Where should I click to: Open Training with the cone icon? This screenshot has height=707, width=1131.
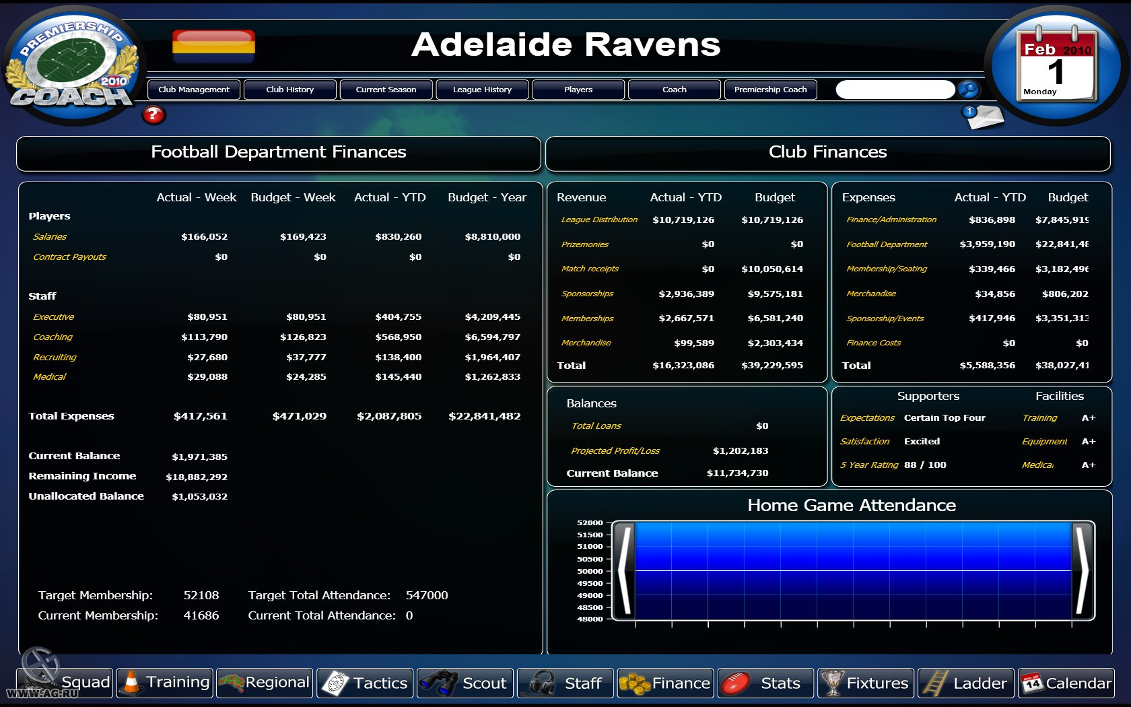[x=165, y=683]
